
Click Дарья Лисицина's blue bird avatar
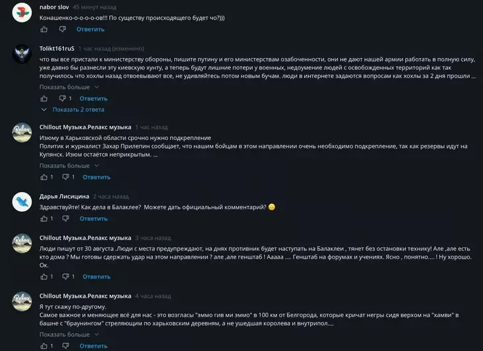click(22, 201)
